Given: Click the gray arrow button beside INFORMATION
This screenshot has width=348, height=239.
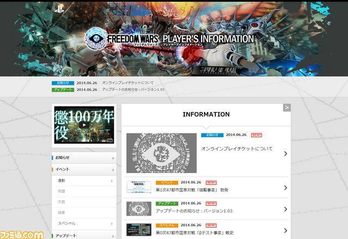Looking at the screenshot, I should point(287,108).
